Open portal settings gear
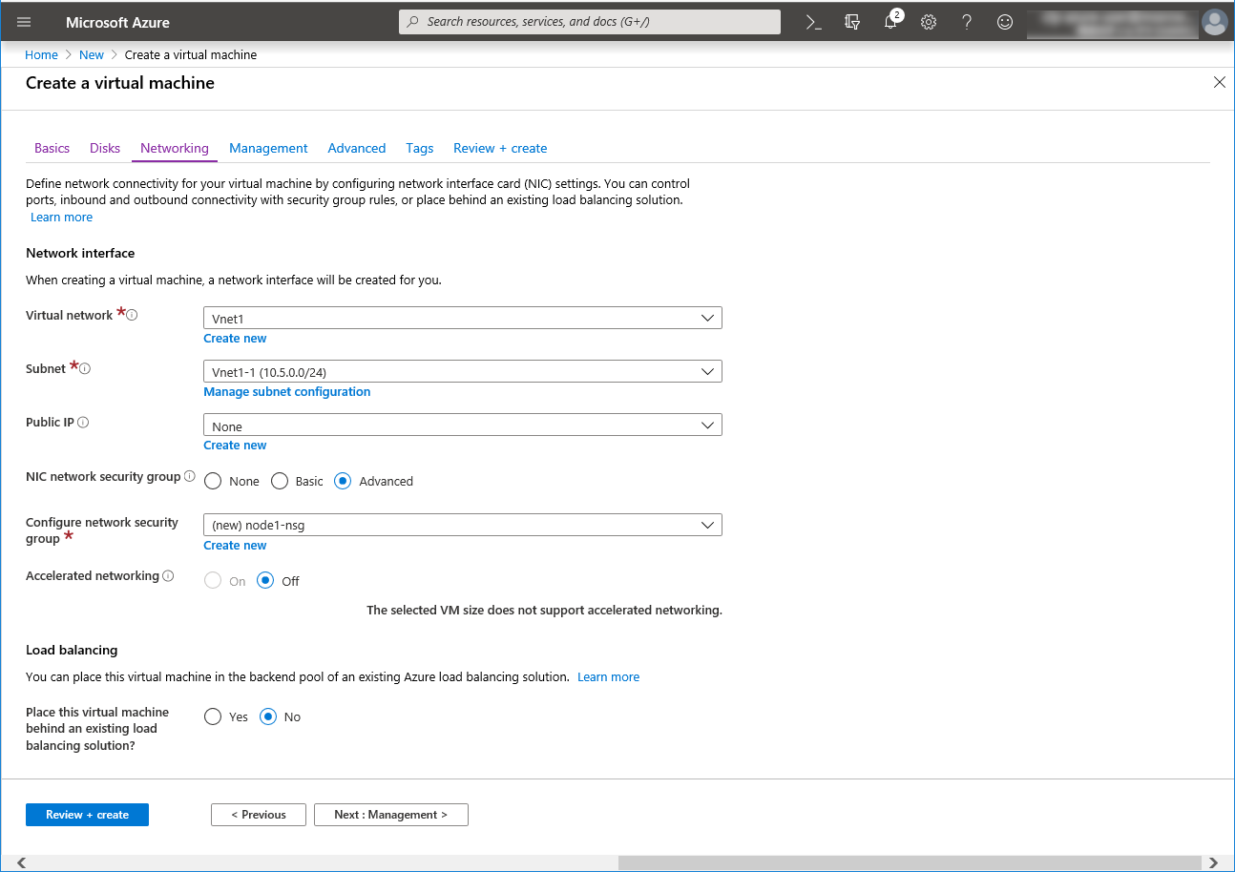This screenshot has height=872, width=1235. pyautogui.click(x=929, y=22)
